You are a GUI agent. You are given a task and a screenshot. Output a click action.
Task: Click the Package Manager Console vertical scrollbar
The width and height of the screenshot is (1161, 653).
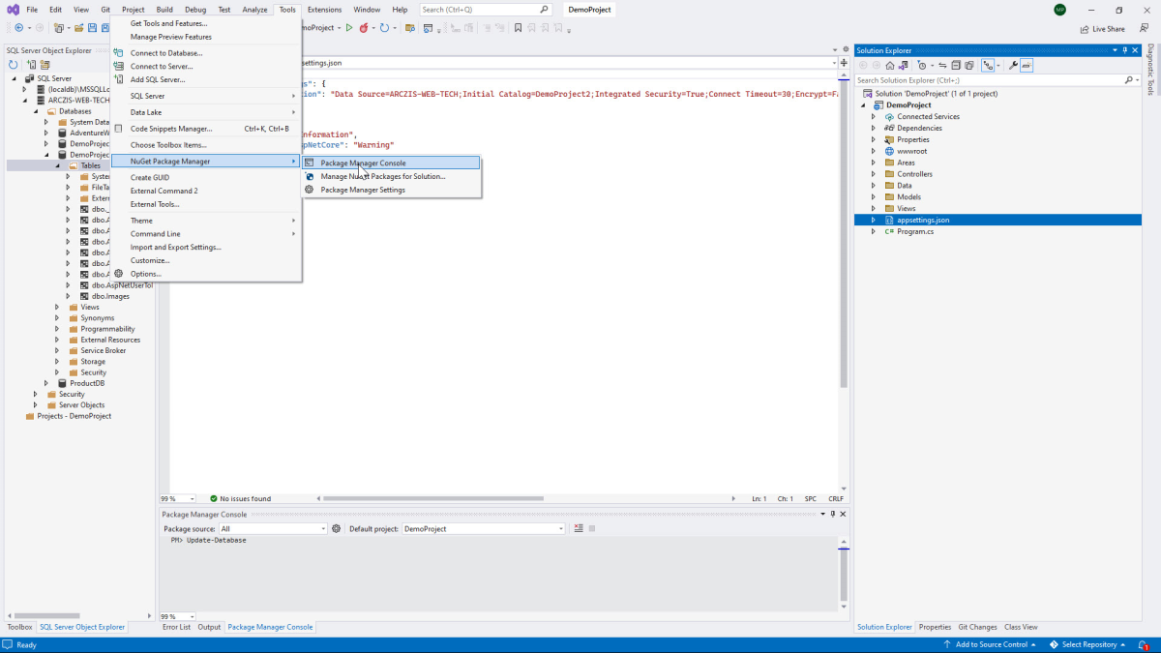point(844,573)
